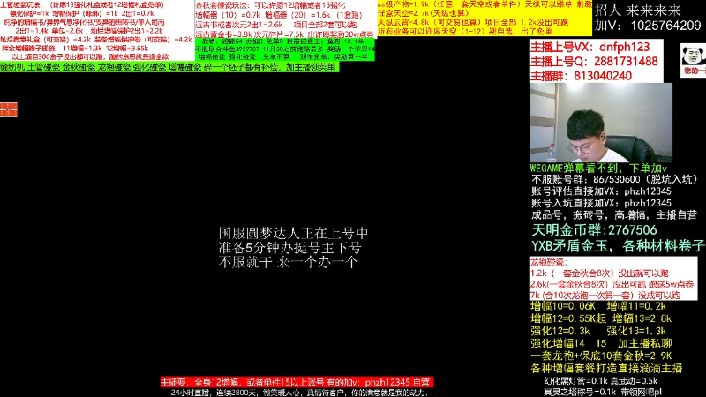Click the line '不服账号群: 867530600'

614,179
